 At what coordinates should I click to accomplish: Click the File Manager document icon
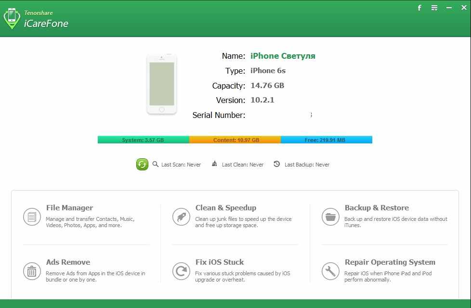pos(32,217)
